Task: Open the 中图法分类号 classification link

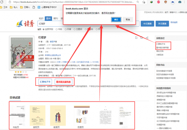Action: click(78, 62)
